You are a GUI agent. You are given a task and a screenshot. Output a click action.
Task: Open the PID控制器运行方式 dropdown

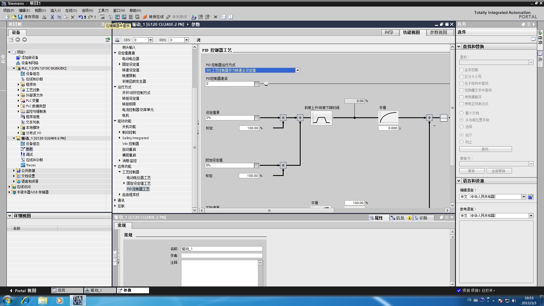point(297,70)
